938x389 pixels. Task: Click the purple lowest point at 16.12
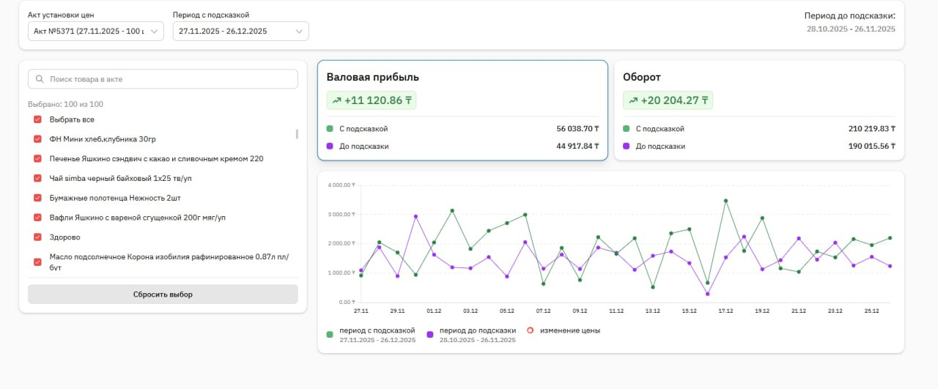707,294
